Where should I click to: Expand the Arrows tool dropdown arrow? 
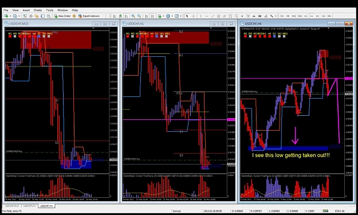[276, 16]
